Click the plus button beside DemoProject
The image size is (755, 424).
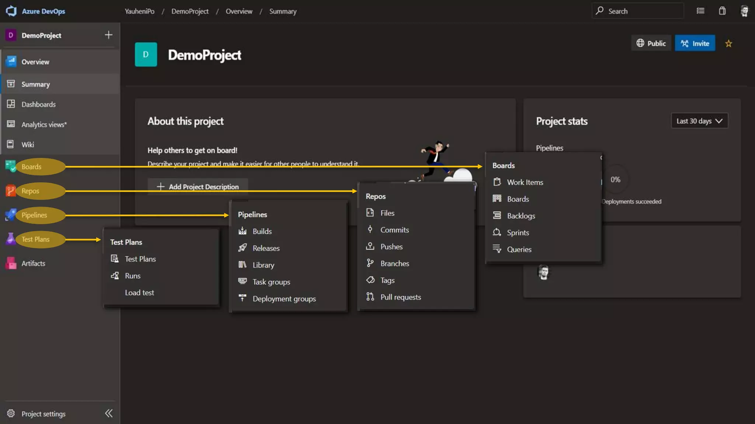108,35
